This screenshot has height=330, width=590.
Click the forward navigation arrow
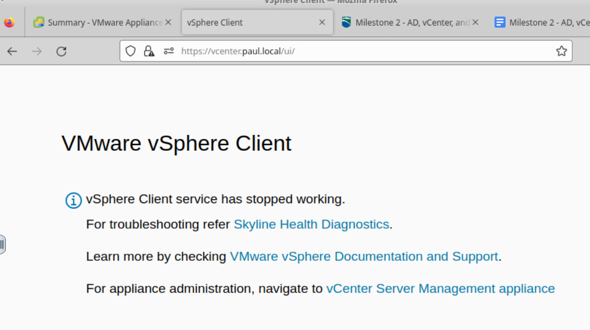point(37,51)
